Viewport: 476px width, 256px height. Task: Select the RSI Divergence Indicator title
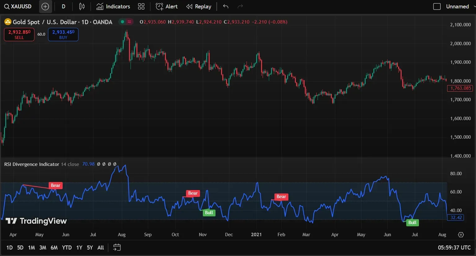pyautogui.click(x=32, y=164)
